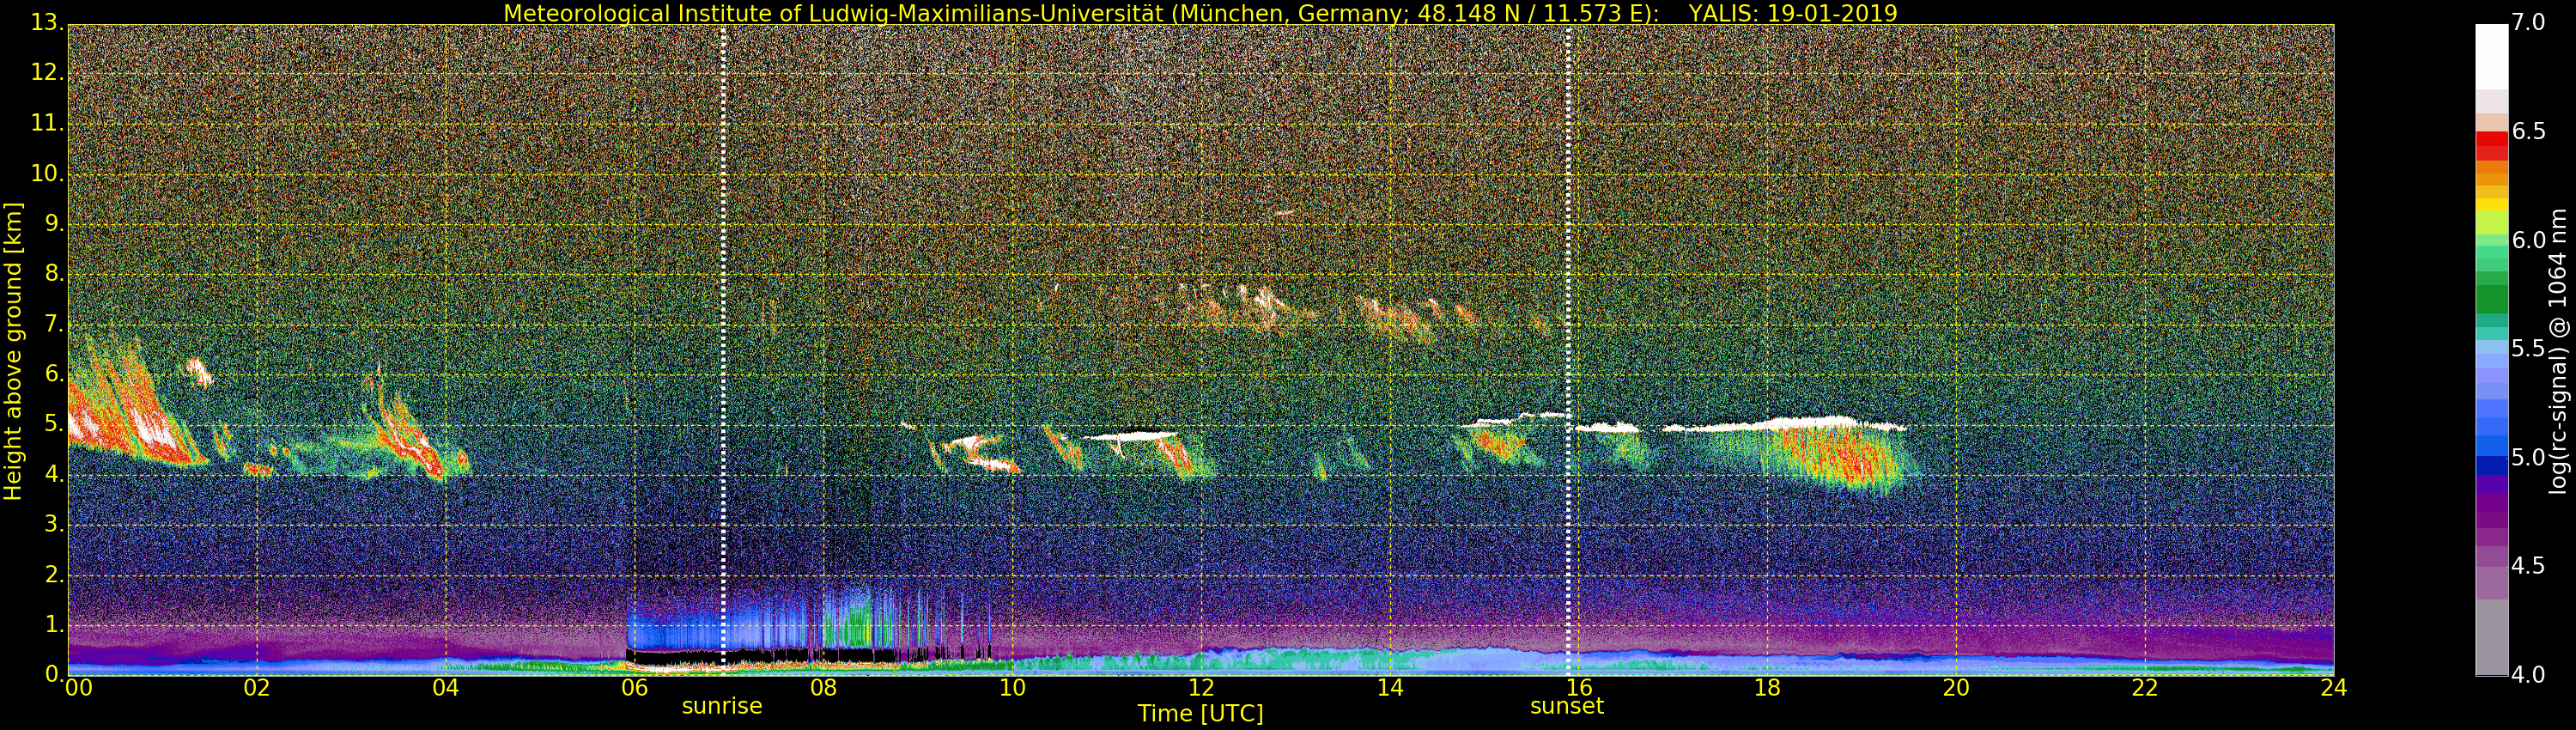Click the 'Height above ground [km]' axis label
The image size is (2576, 730).
(13, 351)
